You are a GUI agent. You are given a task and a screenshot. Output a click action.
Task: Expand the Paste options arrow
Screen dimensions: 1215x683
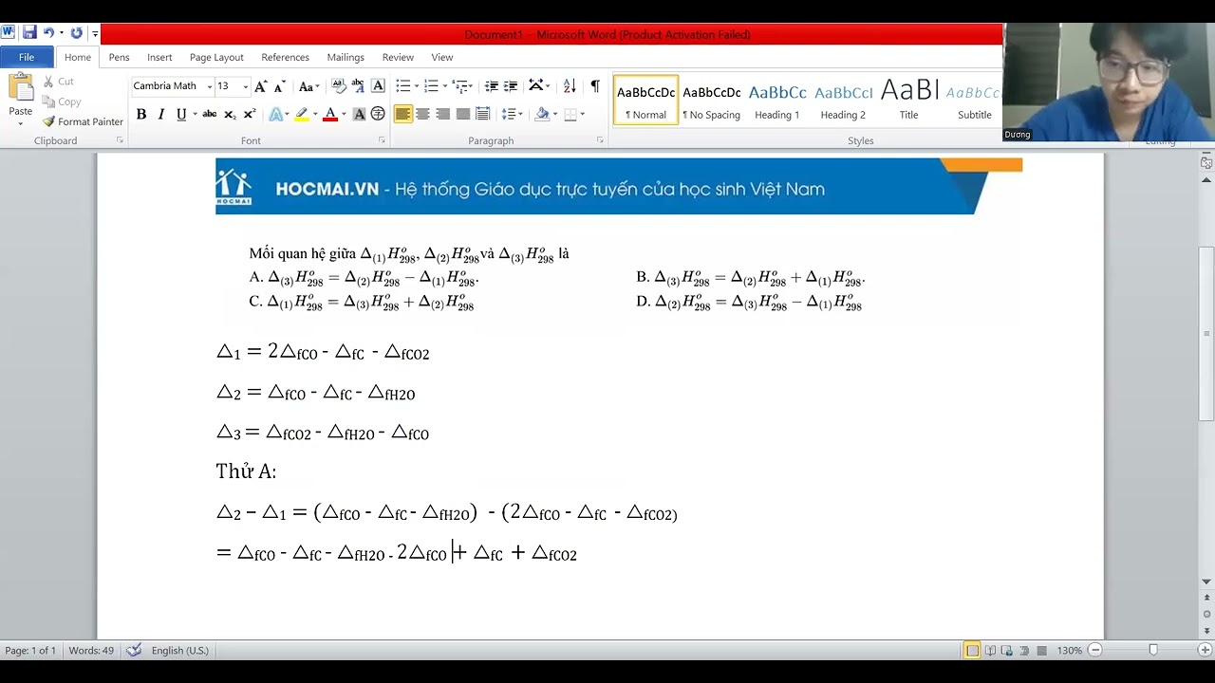[21, 123]
